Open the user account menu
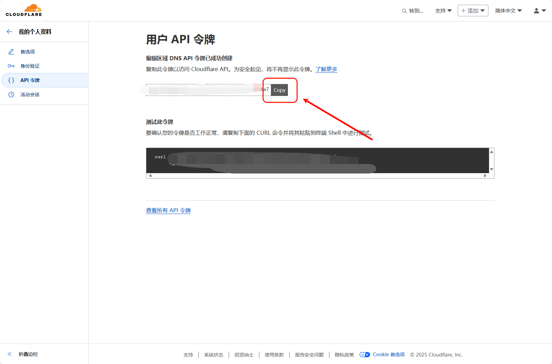 (x=539, y=11)
